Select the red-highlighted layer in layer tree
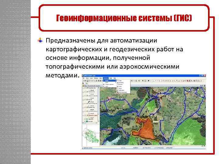The image size is (219, 164). [x=92, y=115]
